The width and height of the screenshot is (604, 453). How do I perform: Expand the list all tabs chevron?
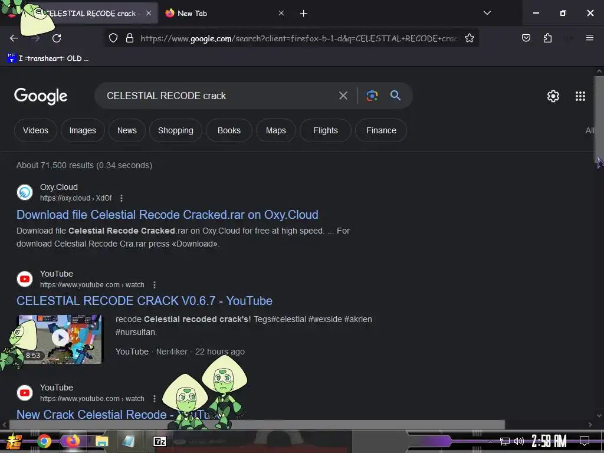coord(487,13)
